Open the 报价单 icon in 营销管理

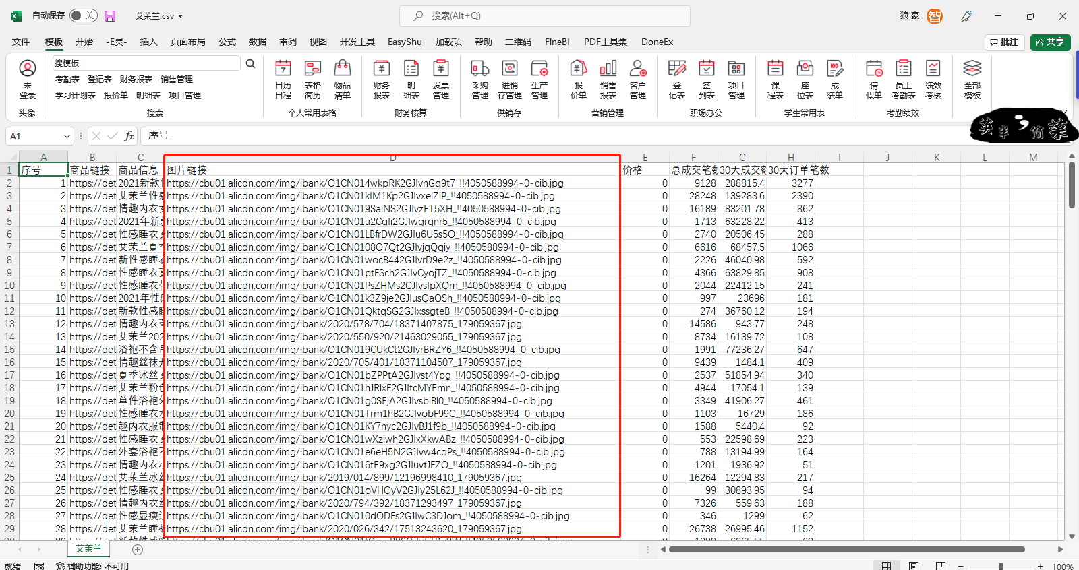pyautogui.click(x=579, y=80)
